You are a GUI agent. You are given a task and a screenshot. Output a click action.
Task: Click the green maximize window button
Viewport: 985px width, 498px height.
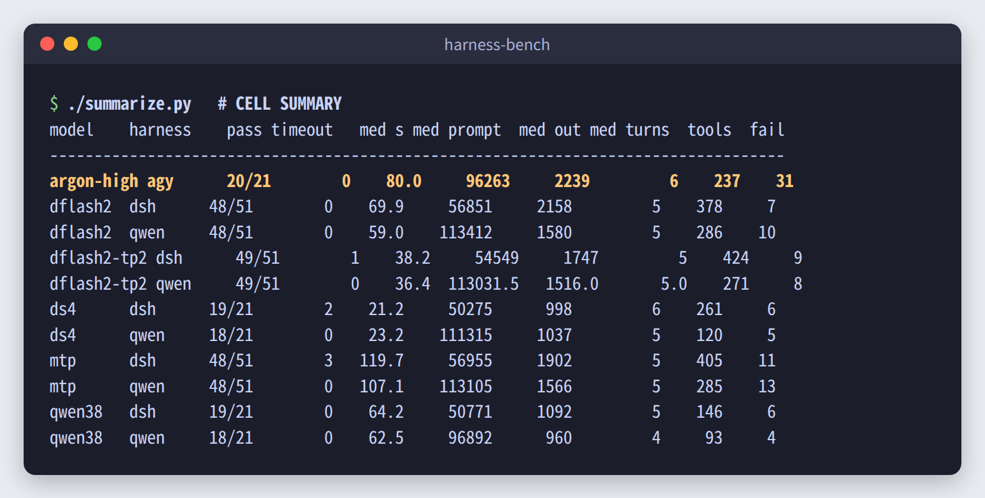click(x=94, y=44)
